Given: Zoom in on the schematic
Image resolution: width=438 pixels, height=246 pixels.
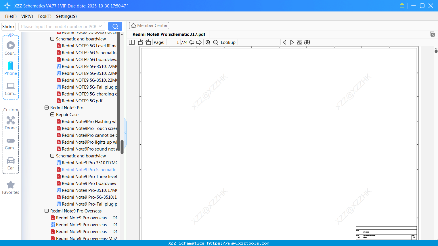Looking at the screenshot, I should point(208,42).
